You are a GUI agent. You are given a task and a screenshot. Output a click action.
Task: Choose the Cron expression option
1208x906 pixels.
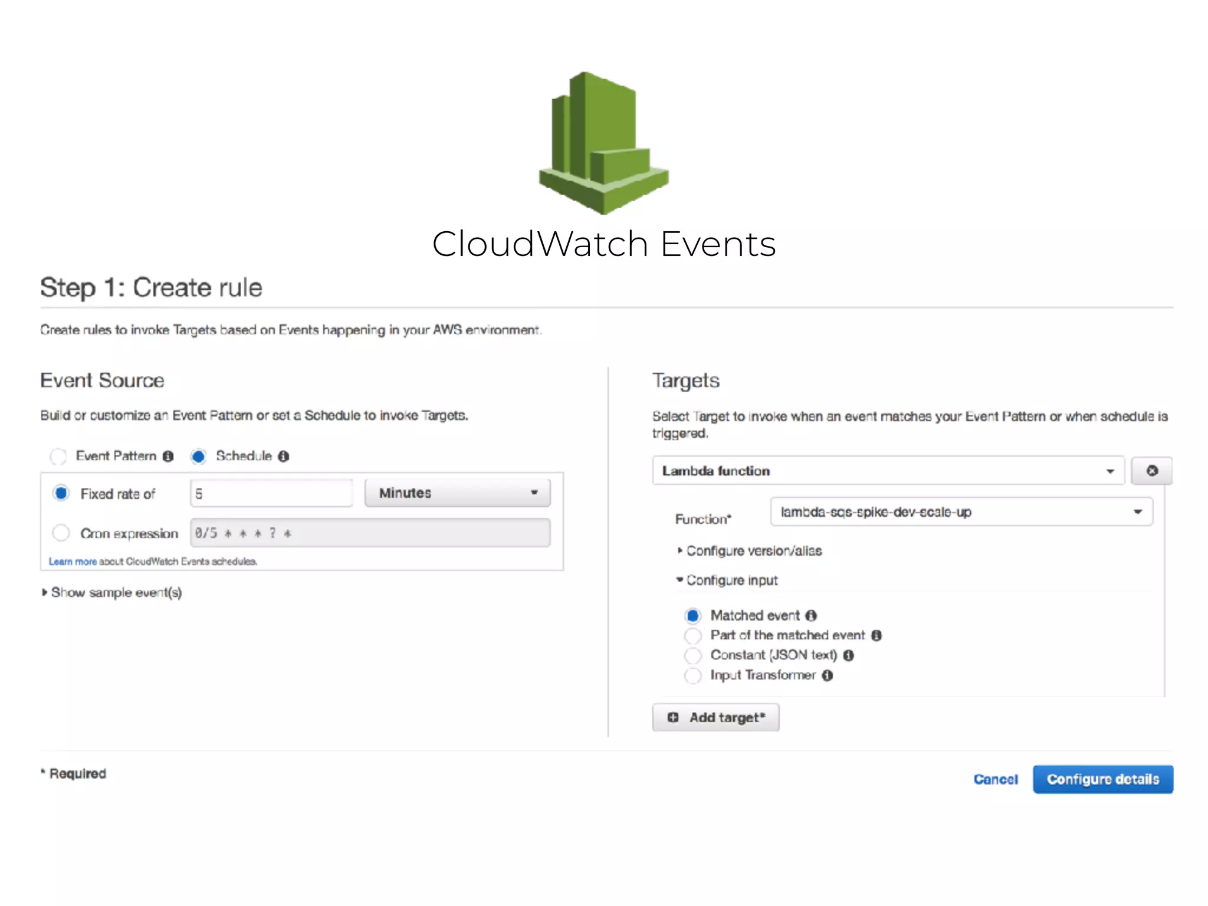(x=61, y=533)
